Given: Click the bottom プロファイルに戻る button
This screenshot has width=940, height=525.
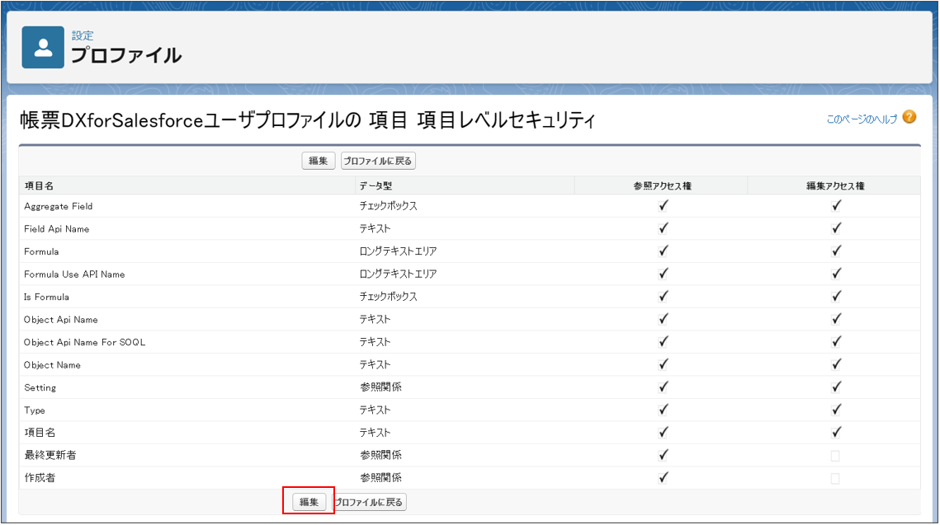Looking at the screenshot, I should (x=369, y=502).
